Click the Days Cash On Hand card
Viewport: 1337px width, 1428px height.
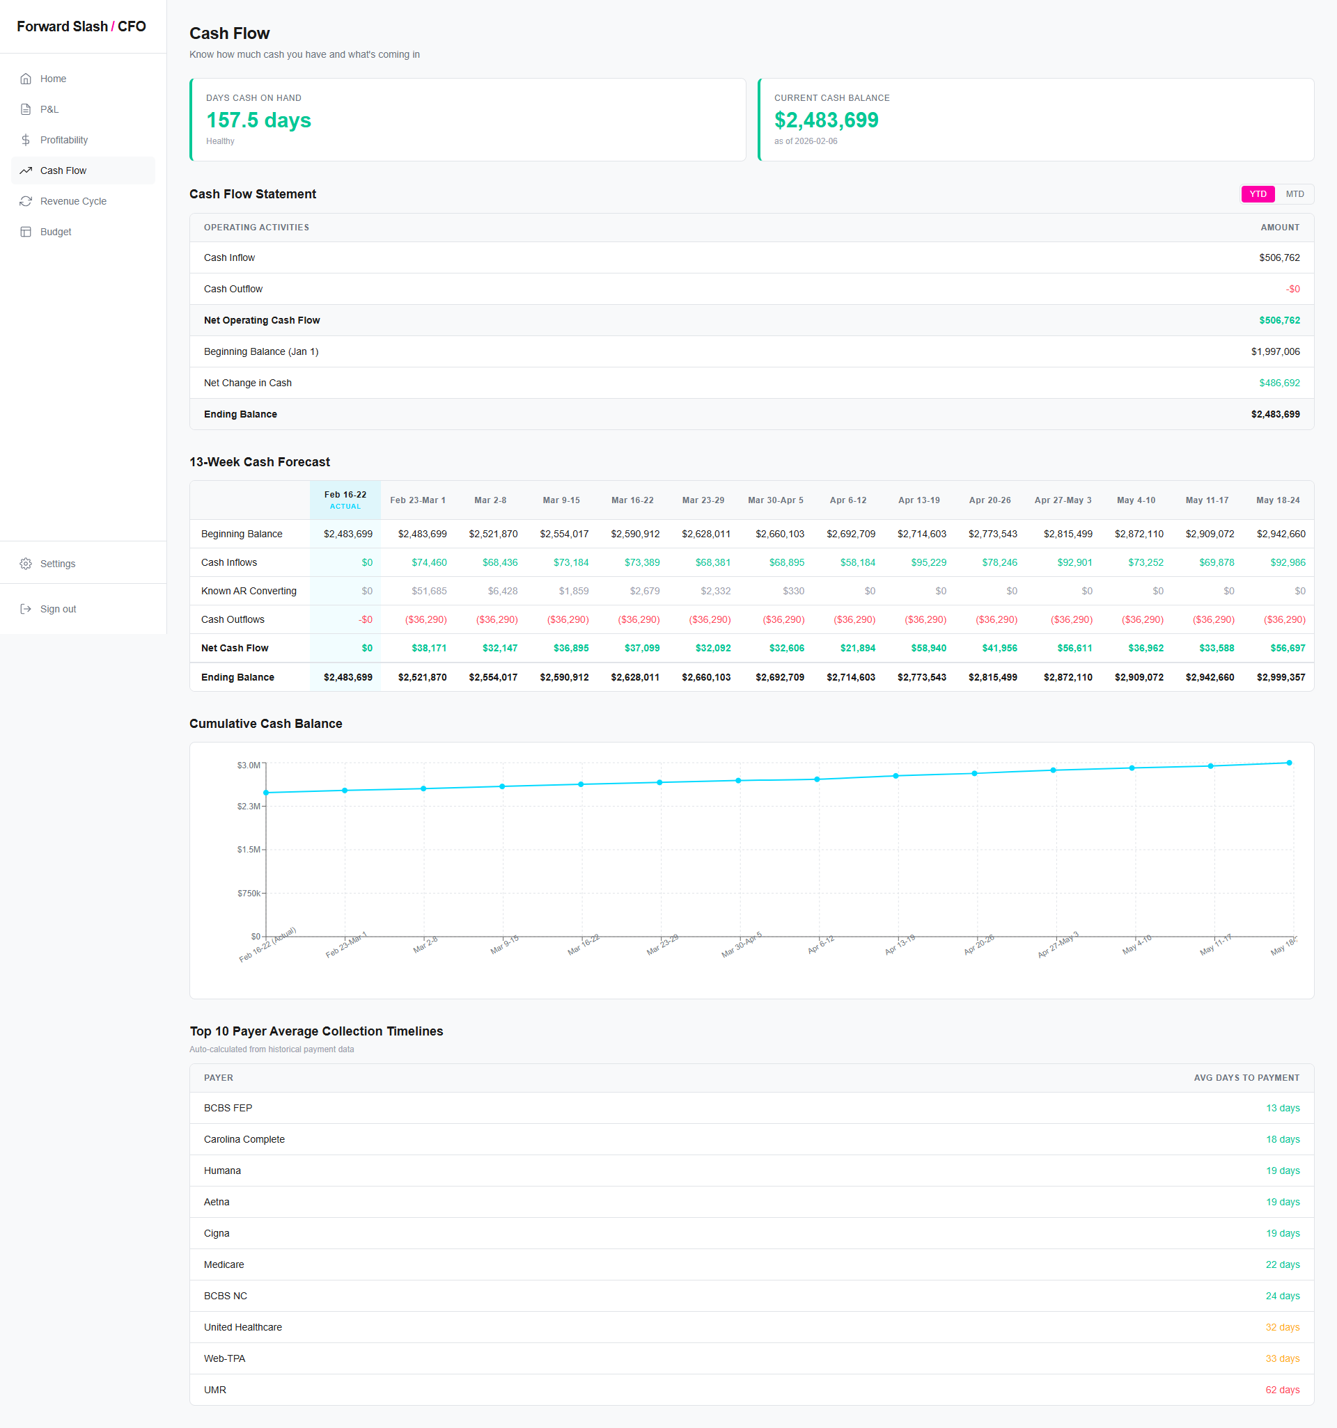[468, 120]
